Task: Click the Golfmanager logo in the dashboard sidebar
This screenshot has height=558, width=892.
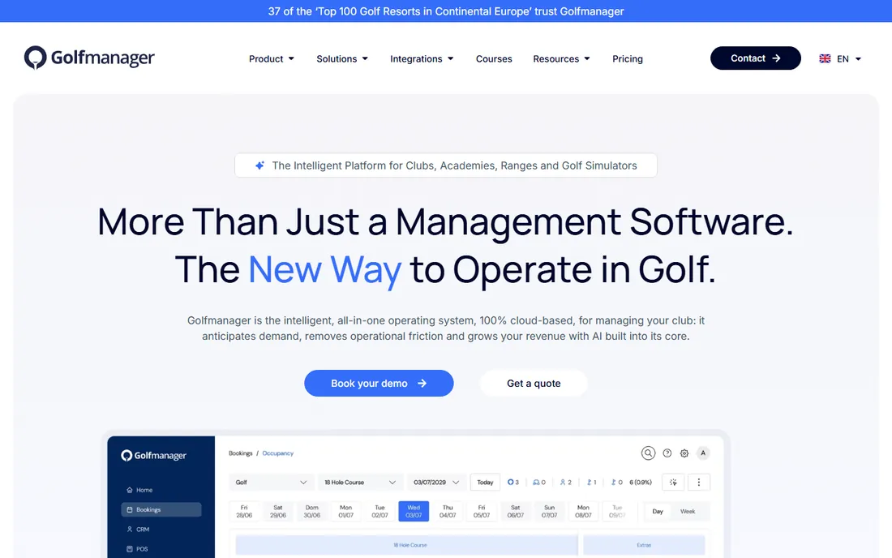Action: (x=153, y=456)
